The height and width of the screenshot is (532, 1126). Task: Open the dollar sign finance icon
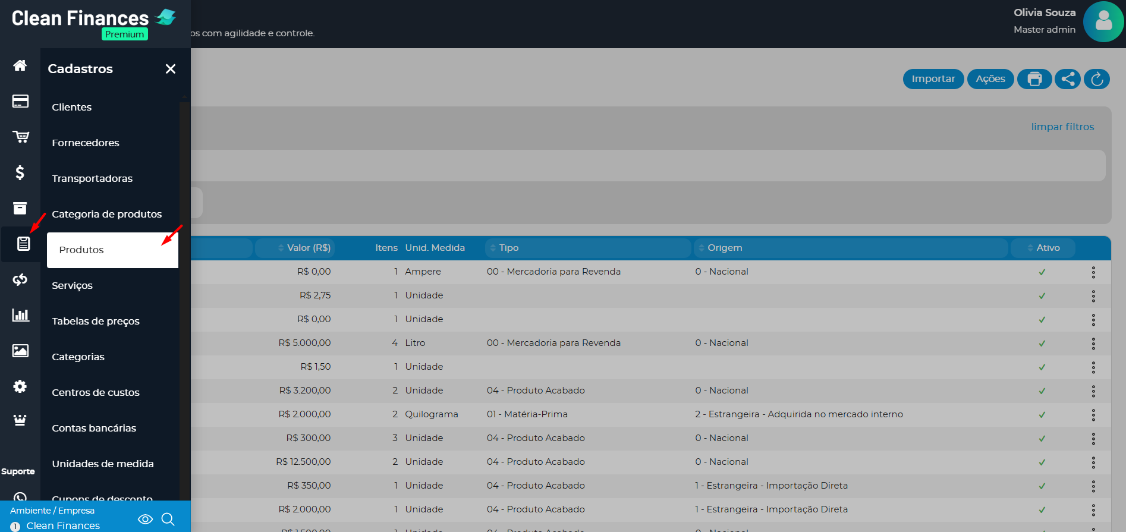tap(20, 172)
